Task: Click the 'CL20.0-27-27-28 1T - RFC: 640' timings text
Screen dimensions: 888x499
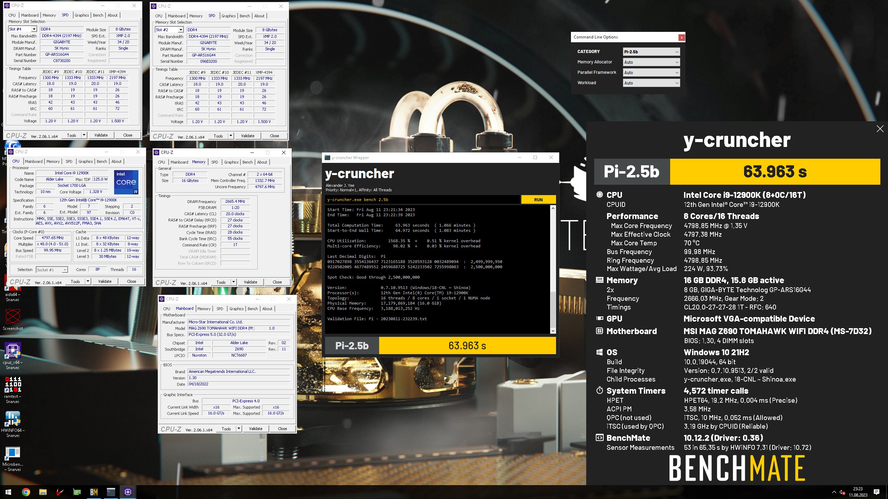Action: (x=730, y=307)
